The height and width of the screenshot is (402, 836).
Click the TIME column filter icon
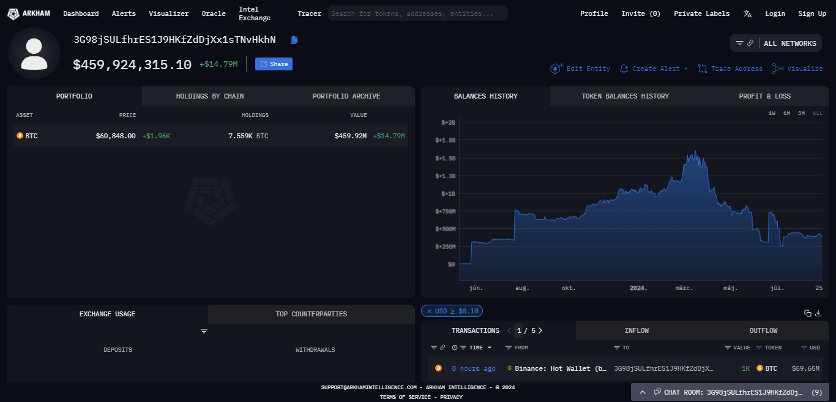tap(463, 348)
